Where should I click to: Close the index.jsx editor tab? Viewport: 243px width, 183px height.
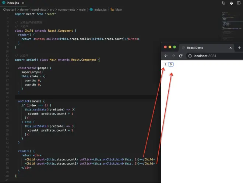[x=23, y=3]
